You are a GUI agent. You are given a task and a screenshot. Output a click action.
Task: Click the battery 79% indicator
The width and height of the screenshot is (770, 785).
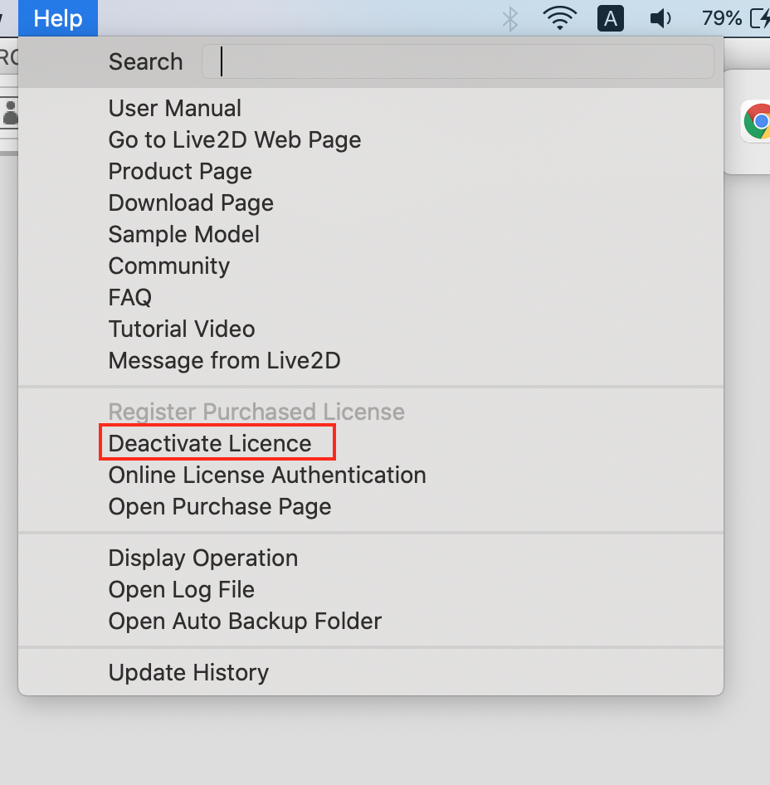[735, 18]
